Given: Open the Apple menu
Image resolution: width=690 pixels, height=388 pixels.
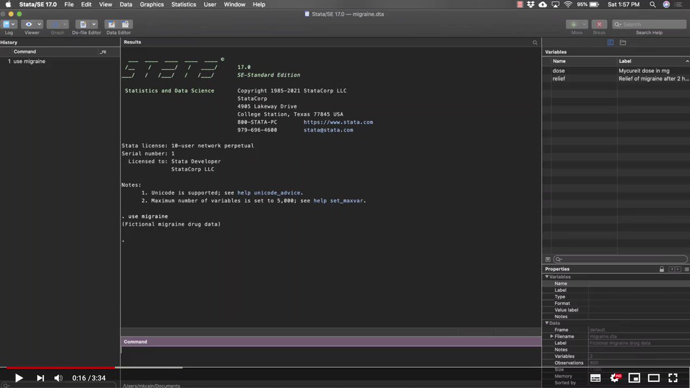Looking at the screenshot, I should 8,4.
